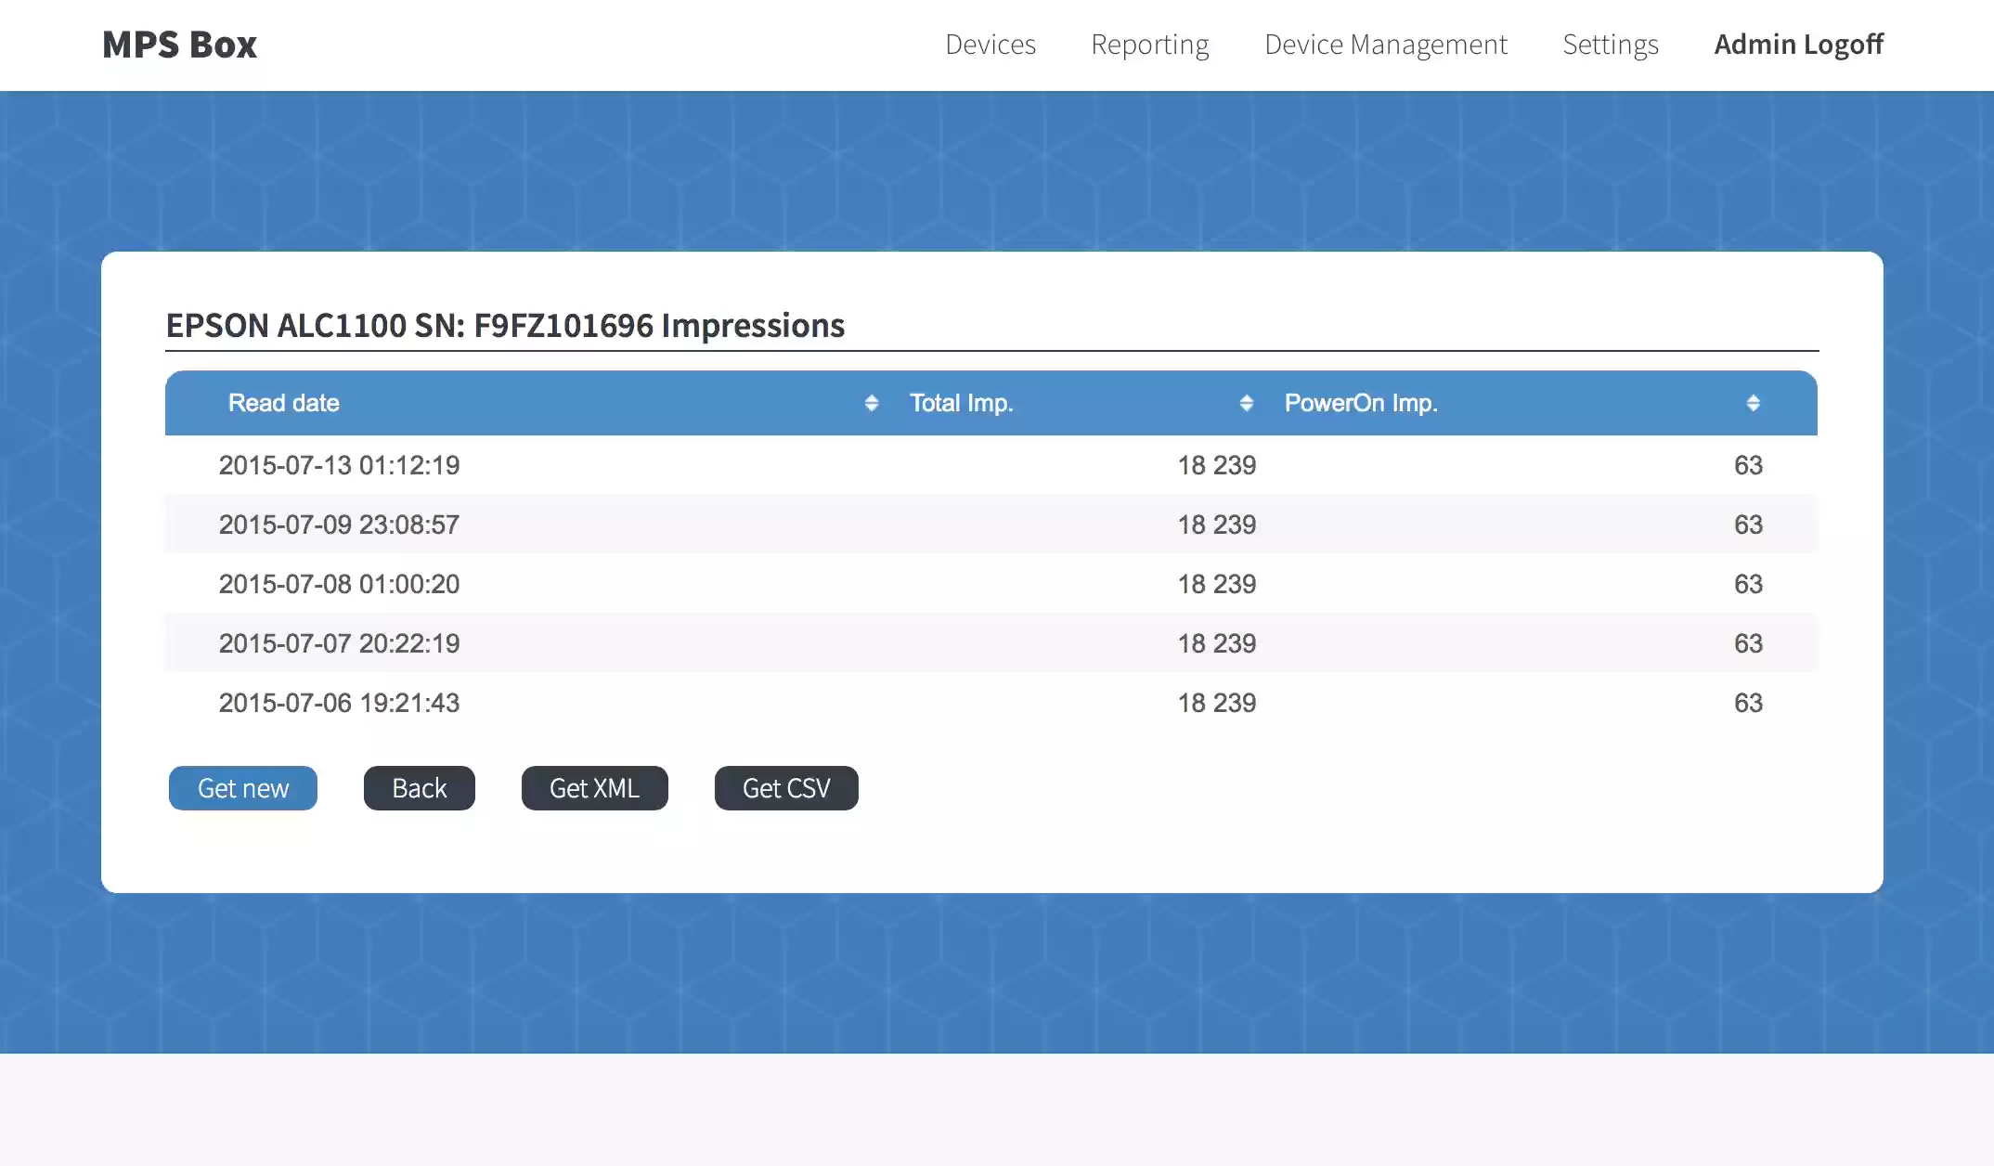
Task: Click the Get new button
Action: [242, 787]
